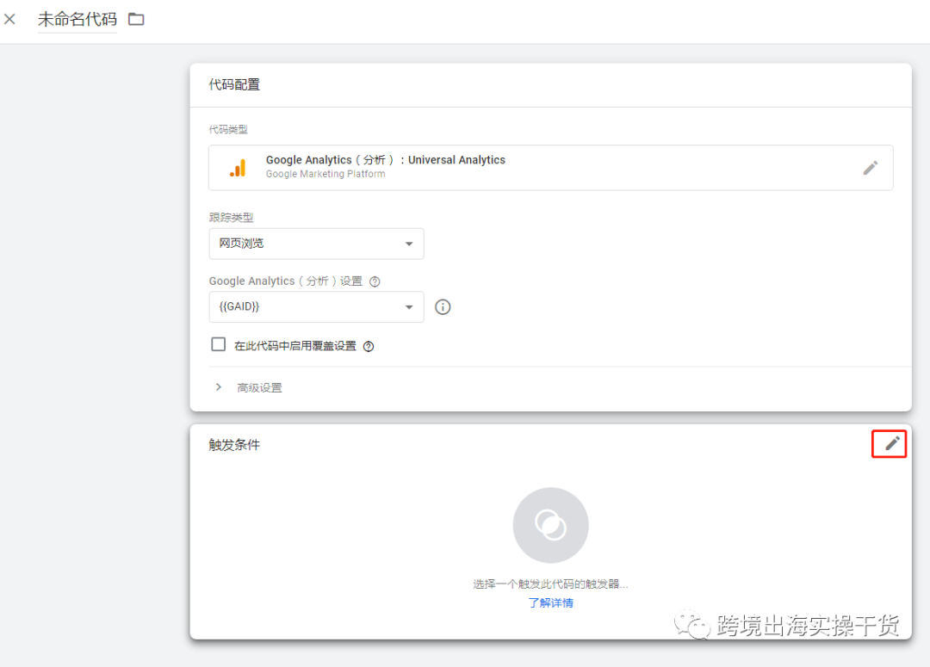Click the 跟踪类型 field's dropdown arrow
The image size is (930, 667).
409,244
